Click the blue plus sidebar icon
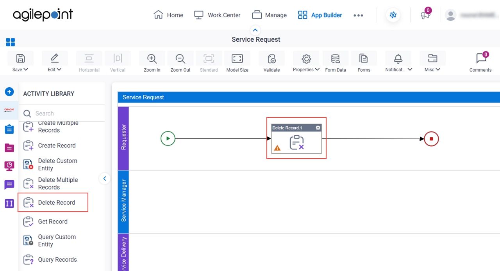The width and height of the screenshot is (500, 271). point(9,92)
